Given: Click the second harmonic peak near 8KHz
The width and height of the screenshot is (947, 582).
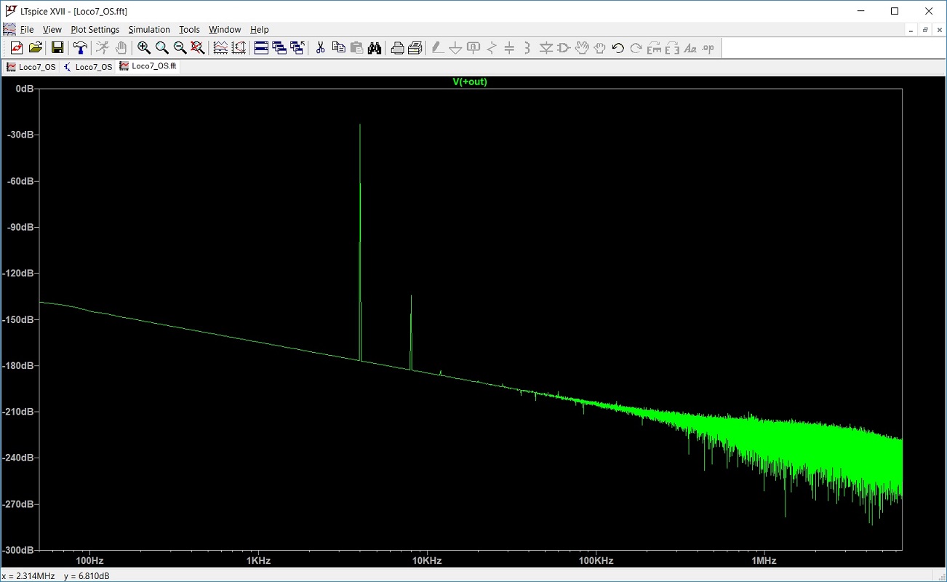Looking at the screenshot, I should coord(411,332).
